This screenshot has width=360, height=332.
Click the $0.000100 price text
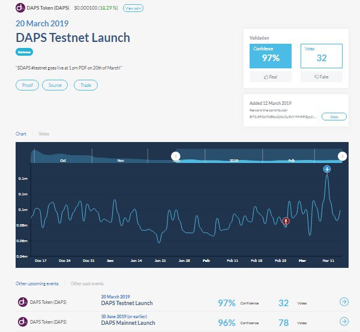(x=86, y=8)
